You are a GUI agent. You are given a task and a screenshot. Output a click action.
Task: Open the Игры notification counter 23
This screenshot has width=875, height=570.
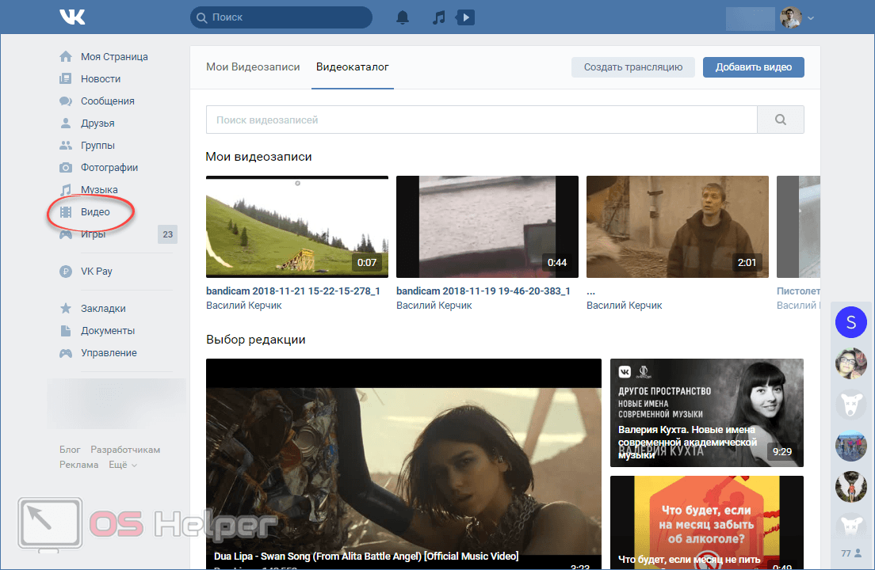(x=167, y=234)
